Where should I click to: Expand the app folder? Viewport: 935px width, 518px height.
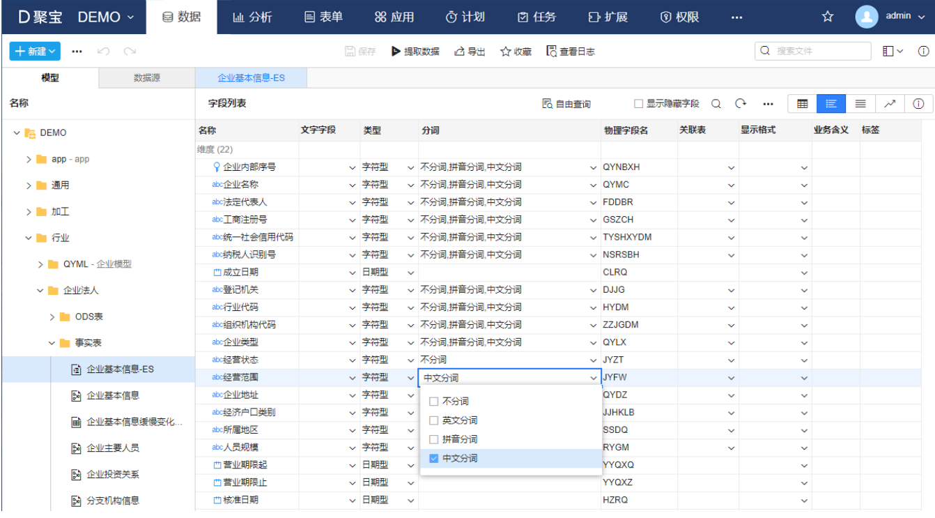(x=29, y=159)
